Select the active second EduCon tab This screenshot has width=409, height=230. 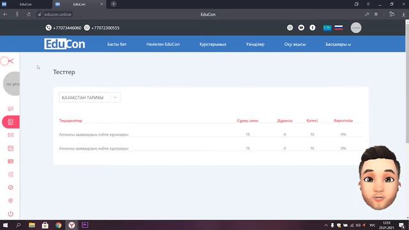click(x=79, y=4)
